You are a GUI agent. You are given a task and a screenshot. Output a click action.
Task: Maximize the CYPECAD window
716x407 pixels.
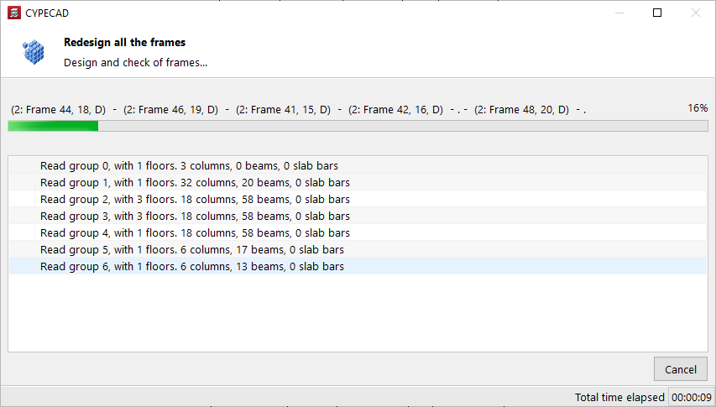point(657,13)
